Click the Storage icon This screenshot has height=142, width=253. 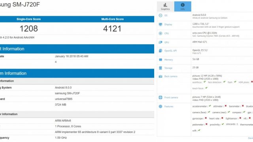(x=160, y=68)
